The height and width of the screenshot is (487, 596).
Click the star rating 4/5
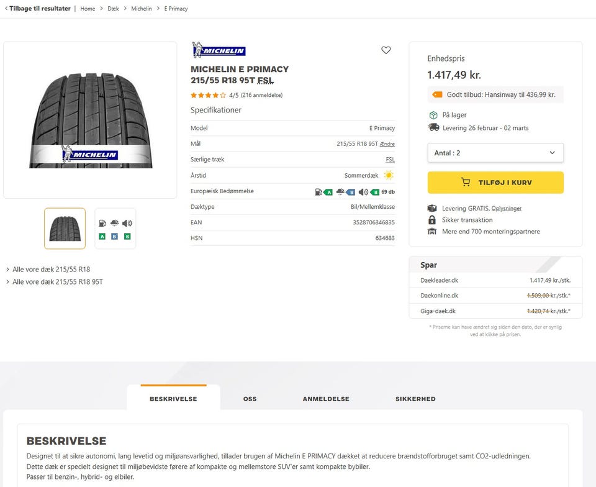[x=208, y=96]
